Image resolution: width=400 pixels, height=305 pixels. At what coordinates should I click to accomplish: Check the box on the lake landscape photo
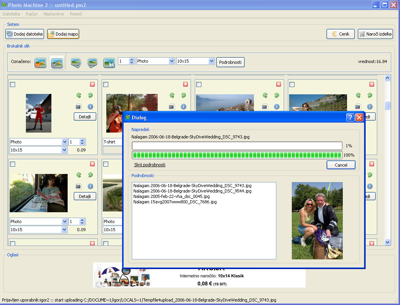coord(199,85)
